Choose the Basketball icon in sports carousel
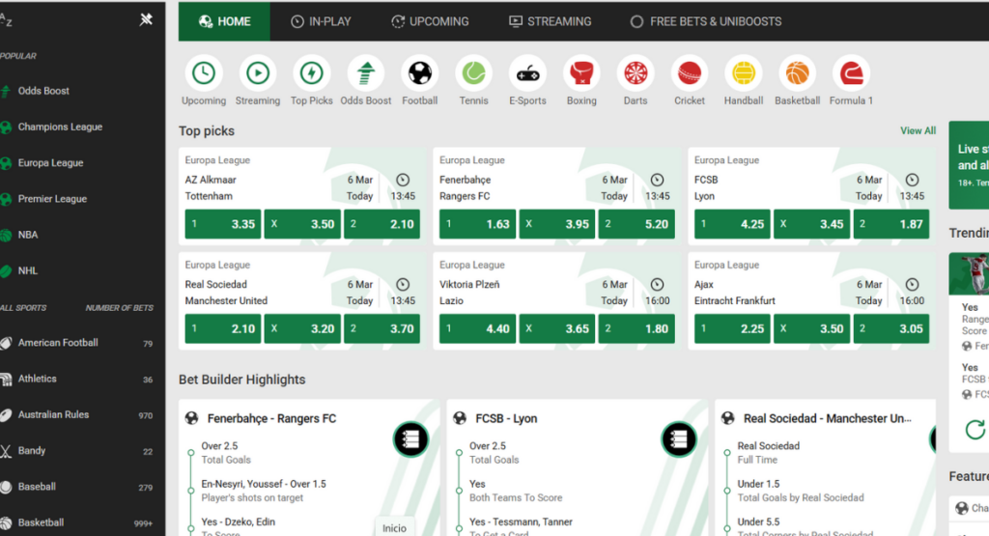Viewport: 989px width, 536px height. tap(797, 73)
